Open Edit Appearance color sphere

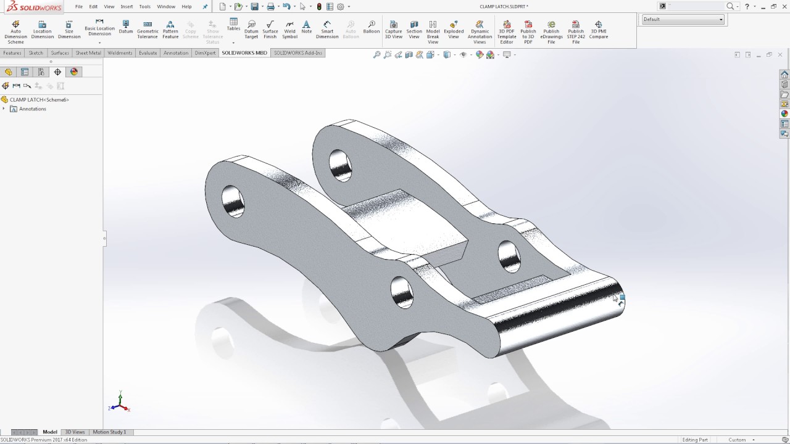(480, 55)
